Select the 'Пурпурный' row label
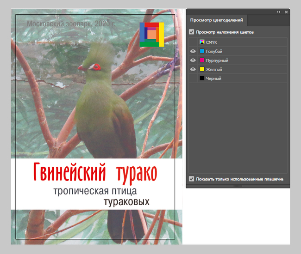The width and height of the screenshot is (301, 254). [217, 60]
